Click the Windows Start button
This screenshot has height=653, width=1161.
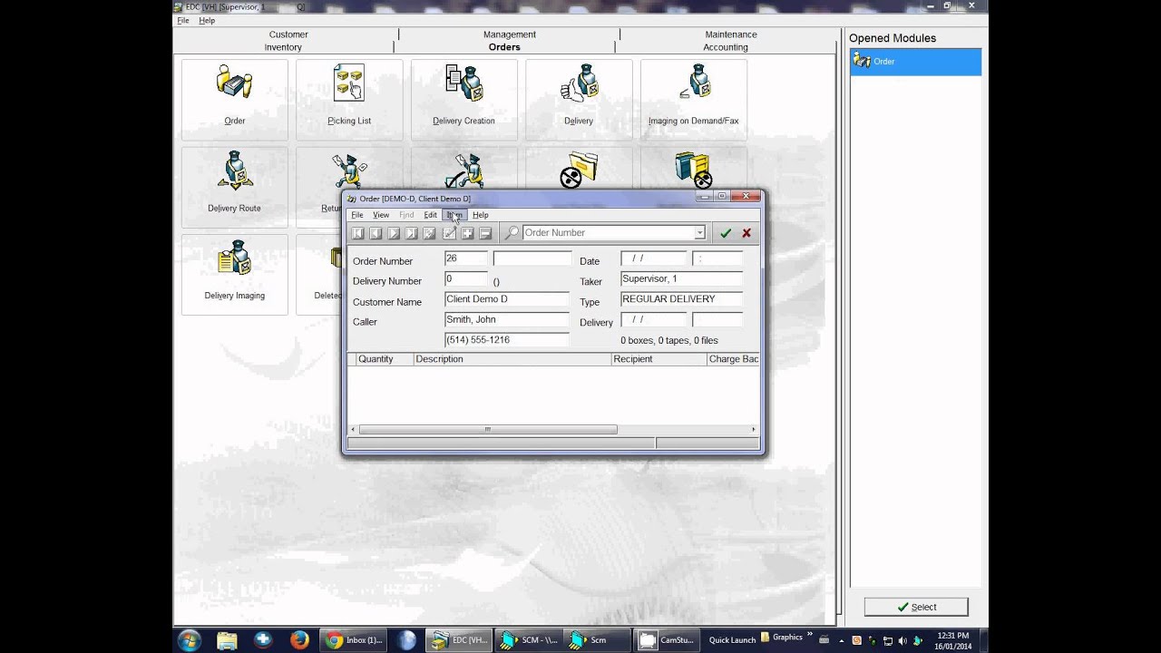(x=190, y=639)
